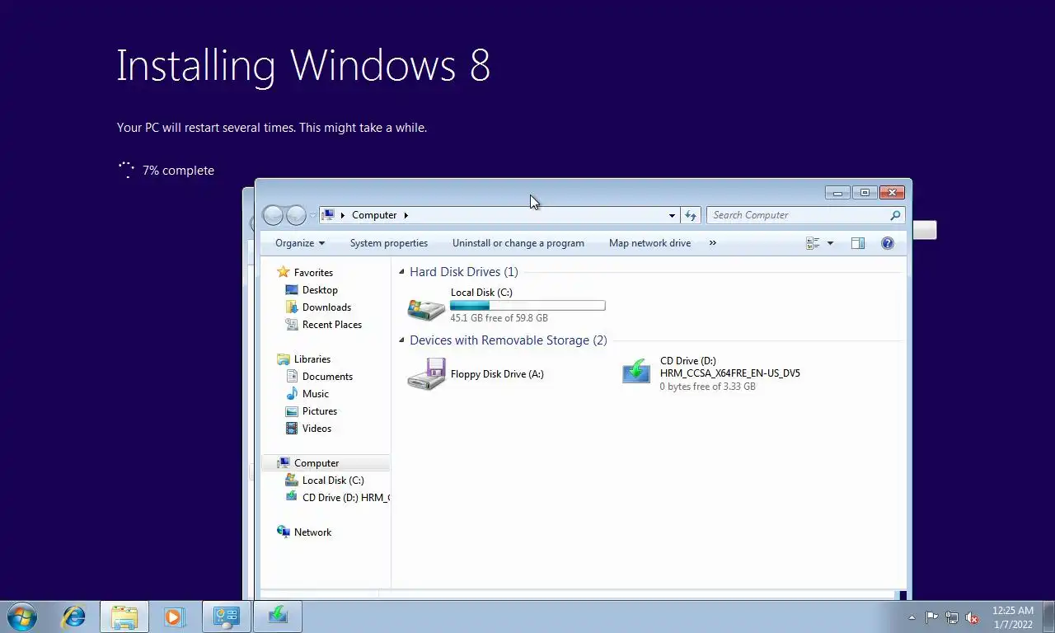Open view options dropdown arrow
Image resolution: width=1055 pixels, height=633 pixels.
830,243
